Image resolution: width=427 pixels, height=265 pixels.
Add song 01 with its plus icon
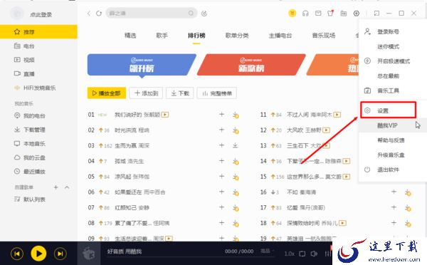click(221, 115)
